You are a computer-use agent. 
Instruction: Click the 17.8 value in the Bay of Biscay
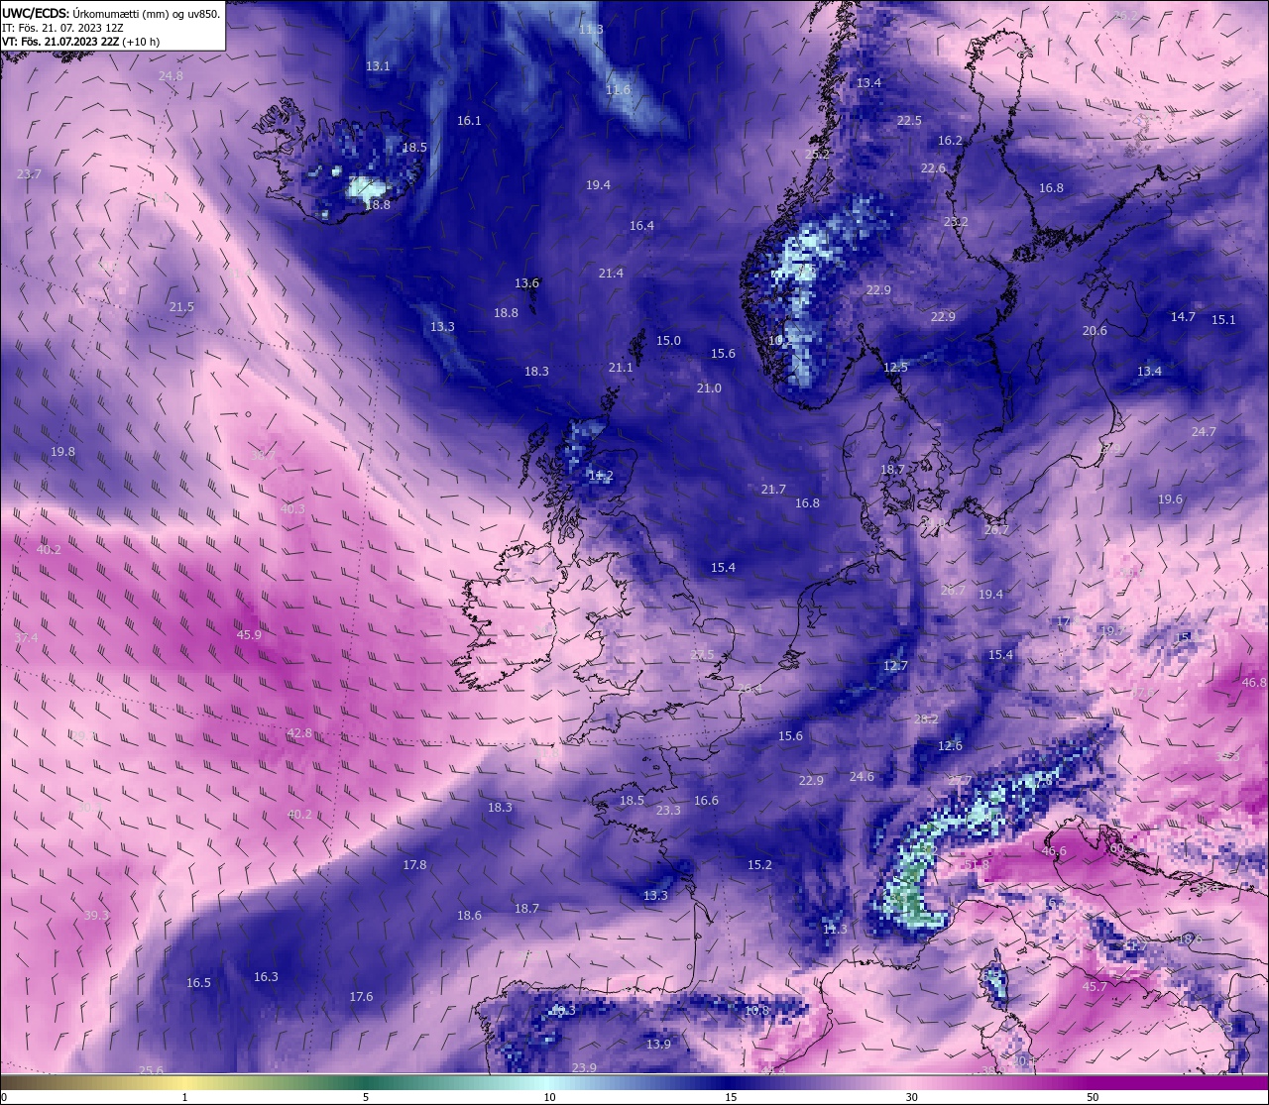point(414,865)
